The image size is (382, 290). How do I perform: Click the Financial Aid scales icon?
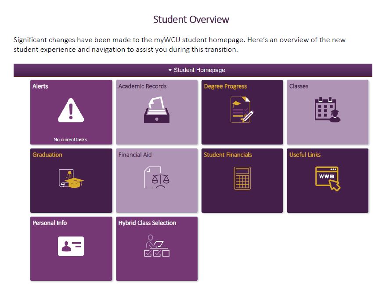pos(157,178)
